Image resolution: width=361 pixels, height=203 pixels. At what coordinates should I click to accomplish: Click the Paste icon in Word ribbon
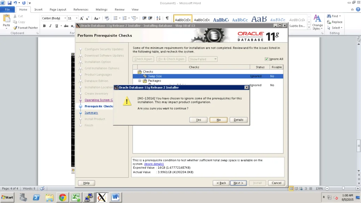tap(6, 18)
